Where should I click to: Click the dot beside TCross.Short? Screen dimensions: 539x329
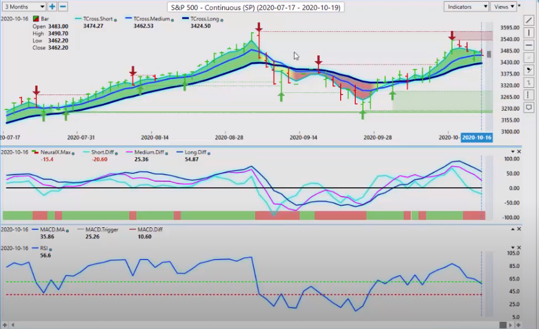coord(115,20)
